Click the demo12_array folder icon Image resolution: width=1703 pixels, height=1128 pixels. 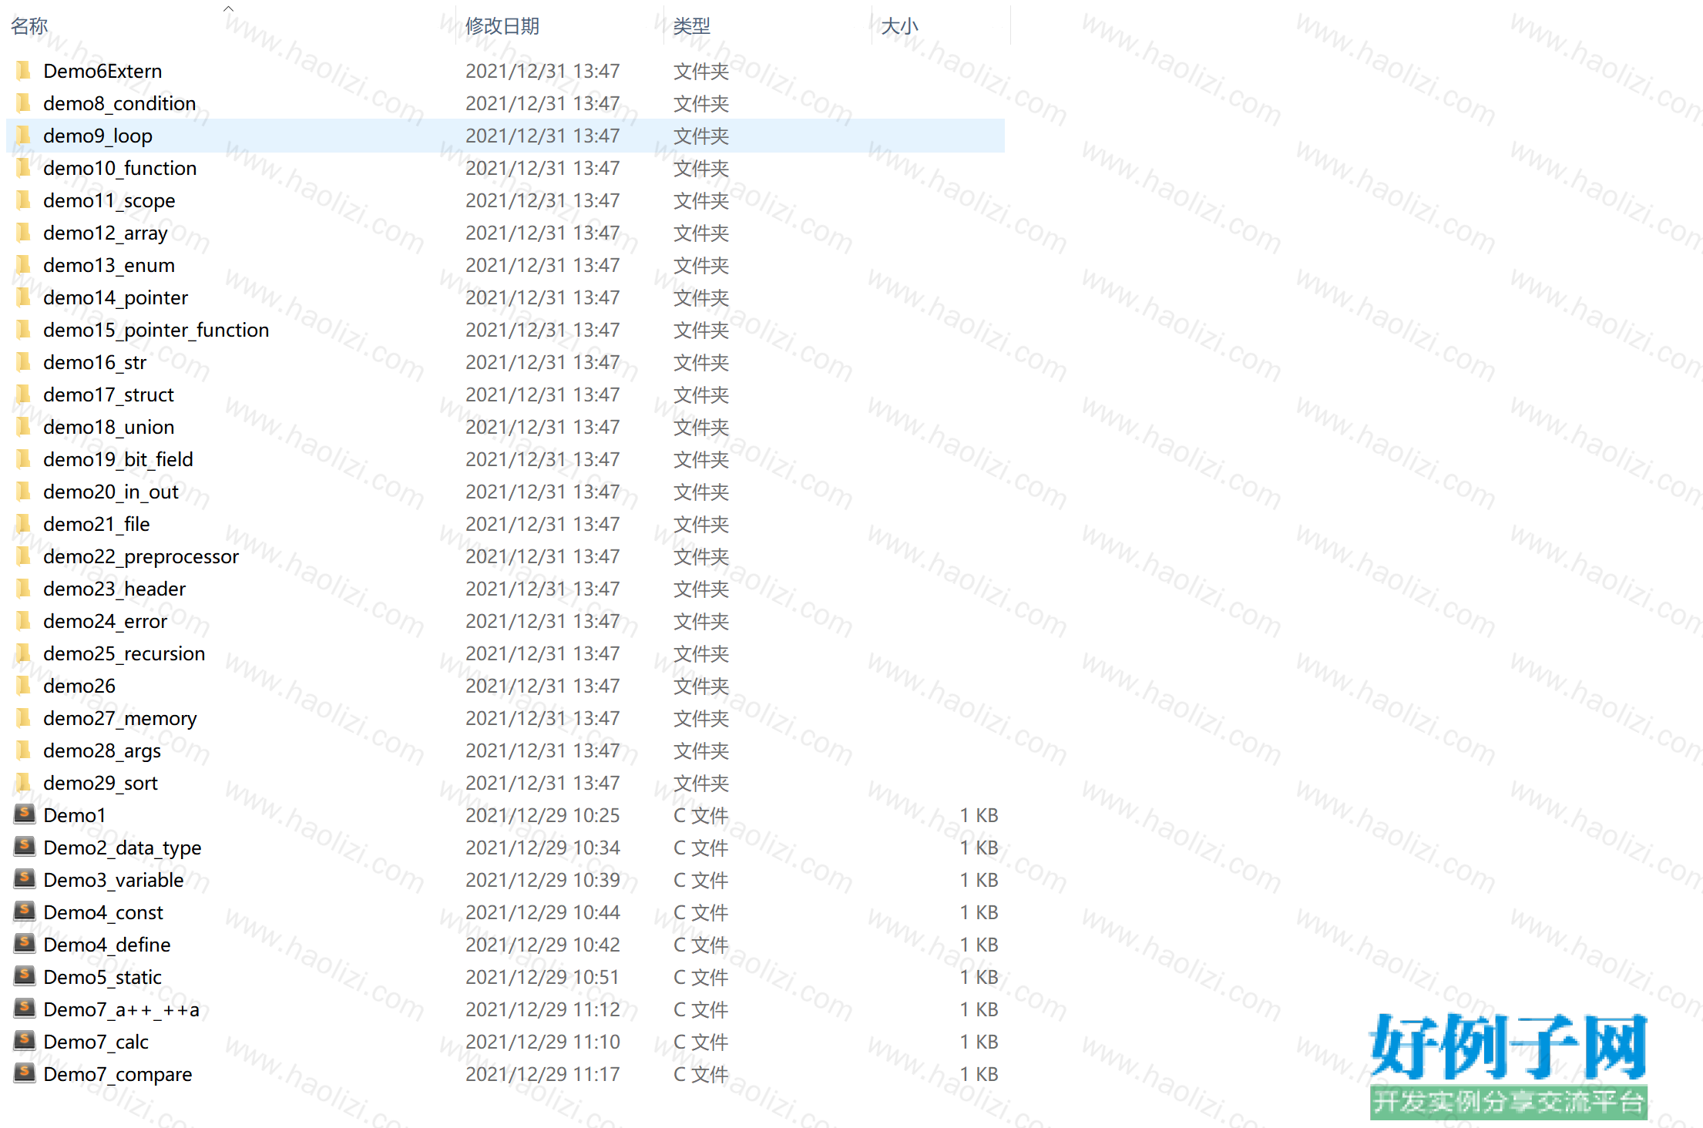point(24,233)
